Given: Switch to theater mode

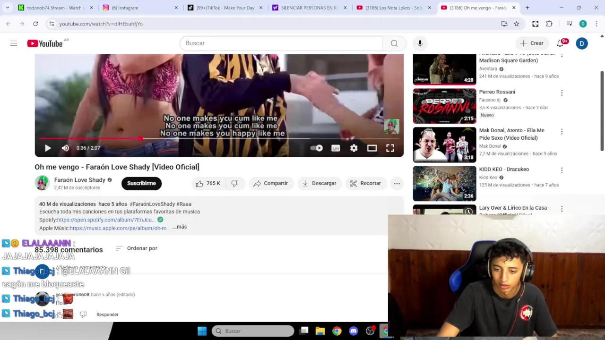Looking at the screenshot, I should click(x=372, y=148).
